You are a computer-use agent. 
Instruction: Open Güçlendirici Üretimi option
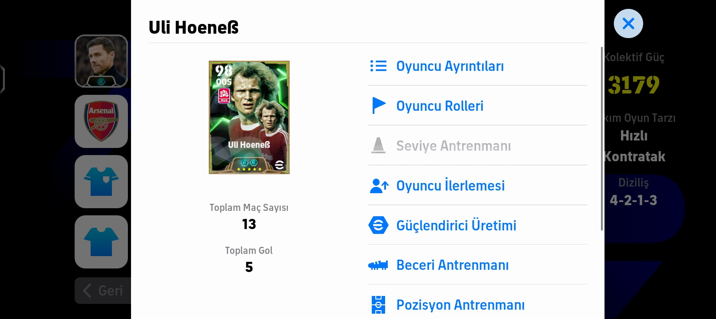[x=477, y=225]
